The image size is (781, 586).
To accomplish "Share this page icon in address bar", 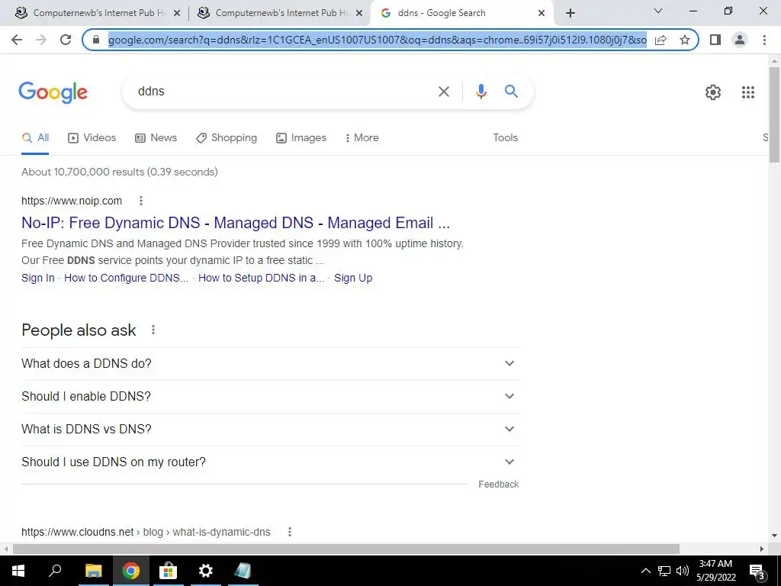I will pyautogui.click(x=660, y=40).
